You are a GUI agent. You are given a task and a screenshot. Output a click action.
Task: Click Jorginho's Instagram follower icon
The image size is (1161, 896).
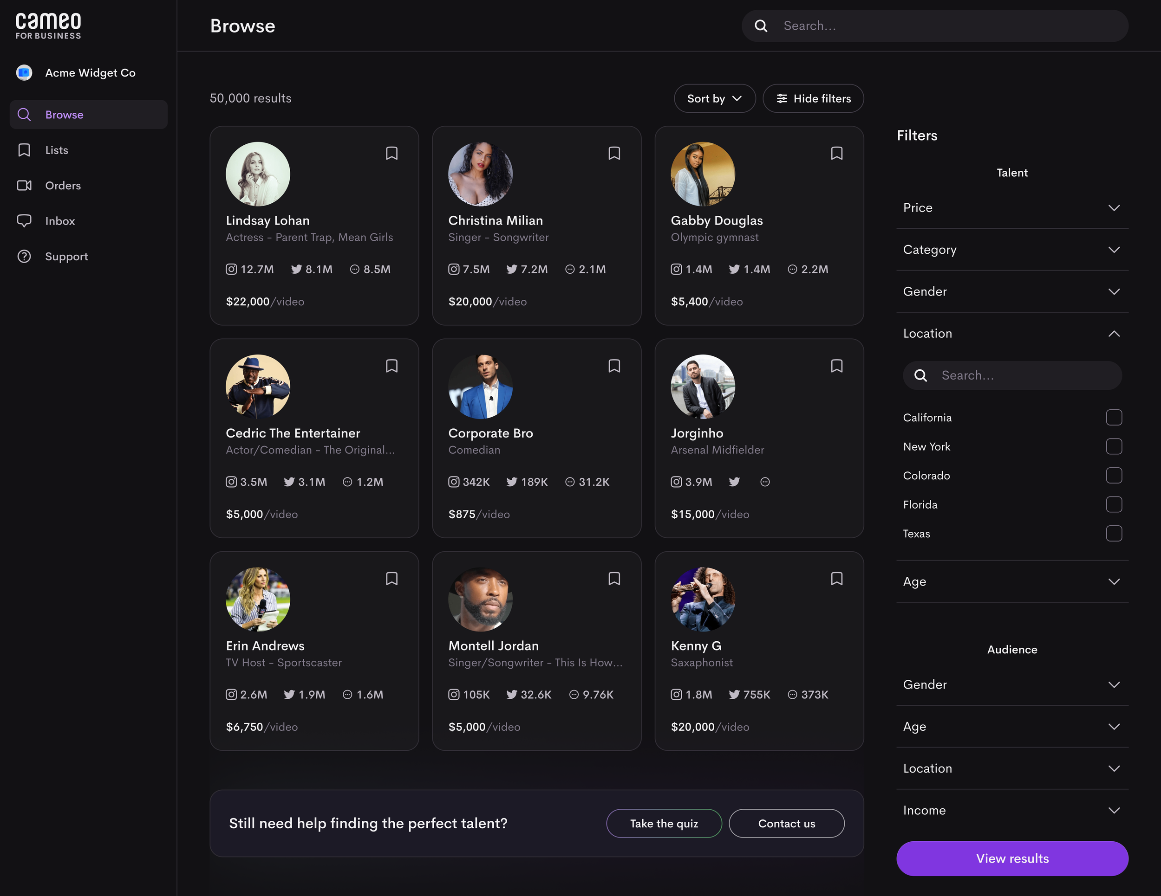point(676,482)
